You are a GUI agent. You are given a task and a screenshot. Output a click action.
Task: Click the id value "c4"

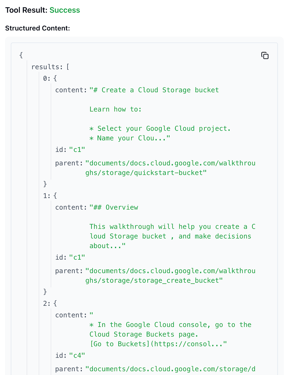tap(77, 356)
